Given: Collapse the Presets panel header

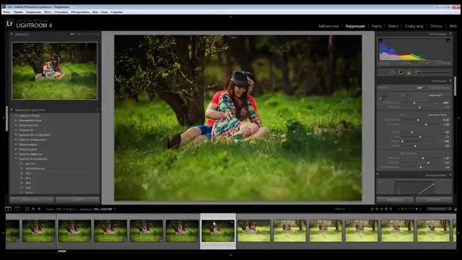Looking at the screenshot, I should (12, 110).
